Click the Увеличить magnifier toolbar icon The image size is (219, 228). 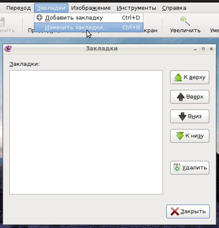tap(185, 21)
